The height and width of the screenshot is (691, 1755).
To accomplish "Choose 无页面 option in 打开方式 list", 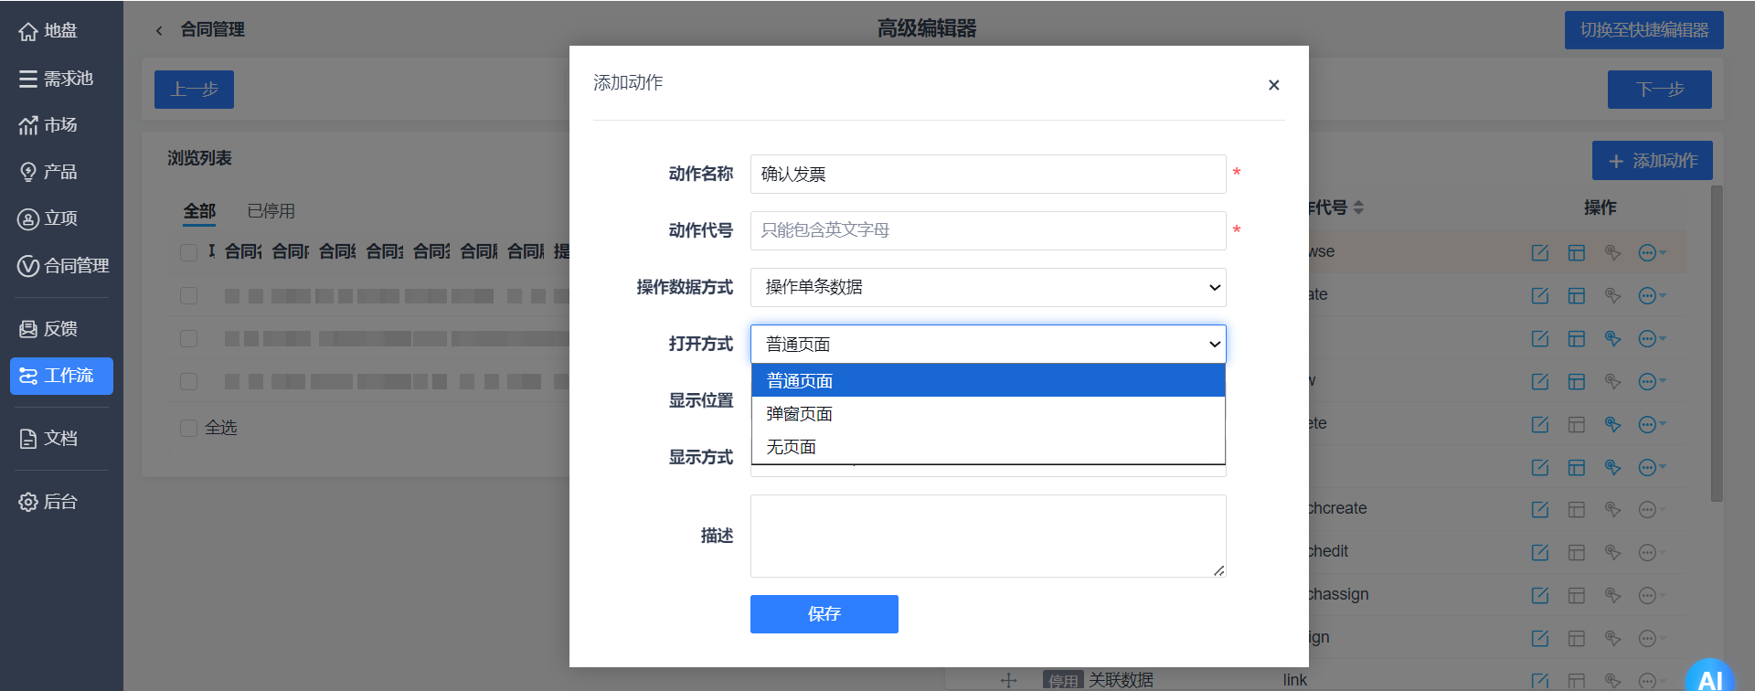I will tap(987, 447).
